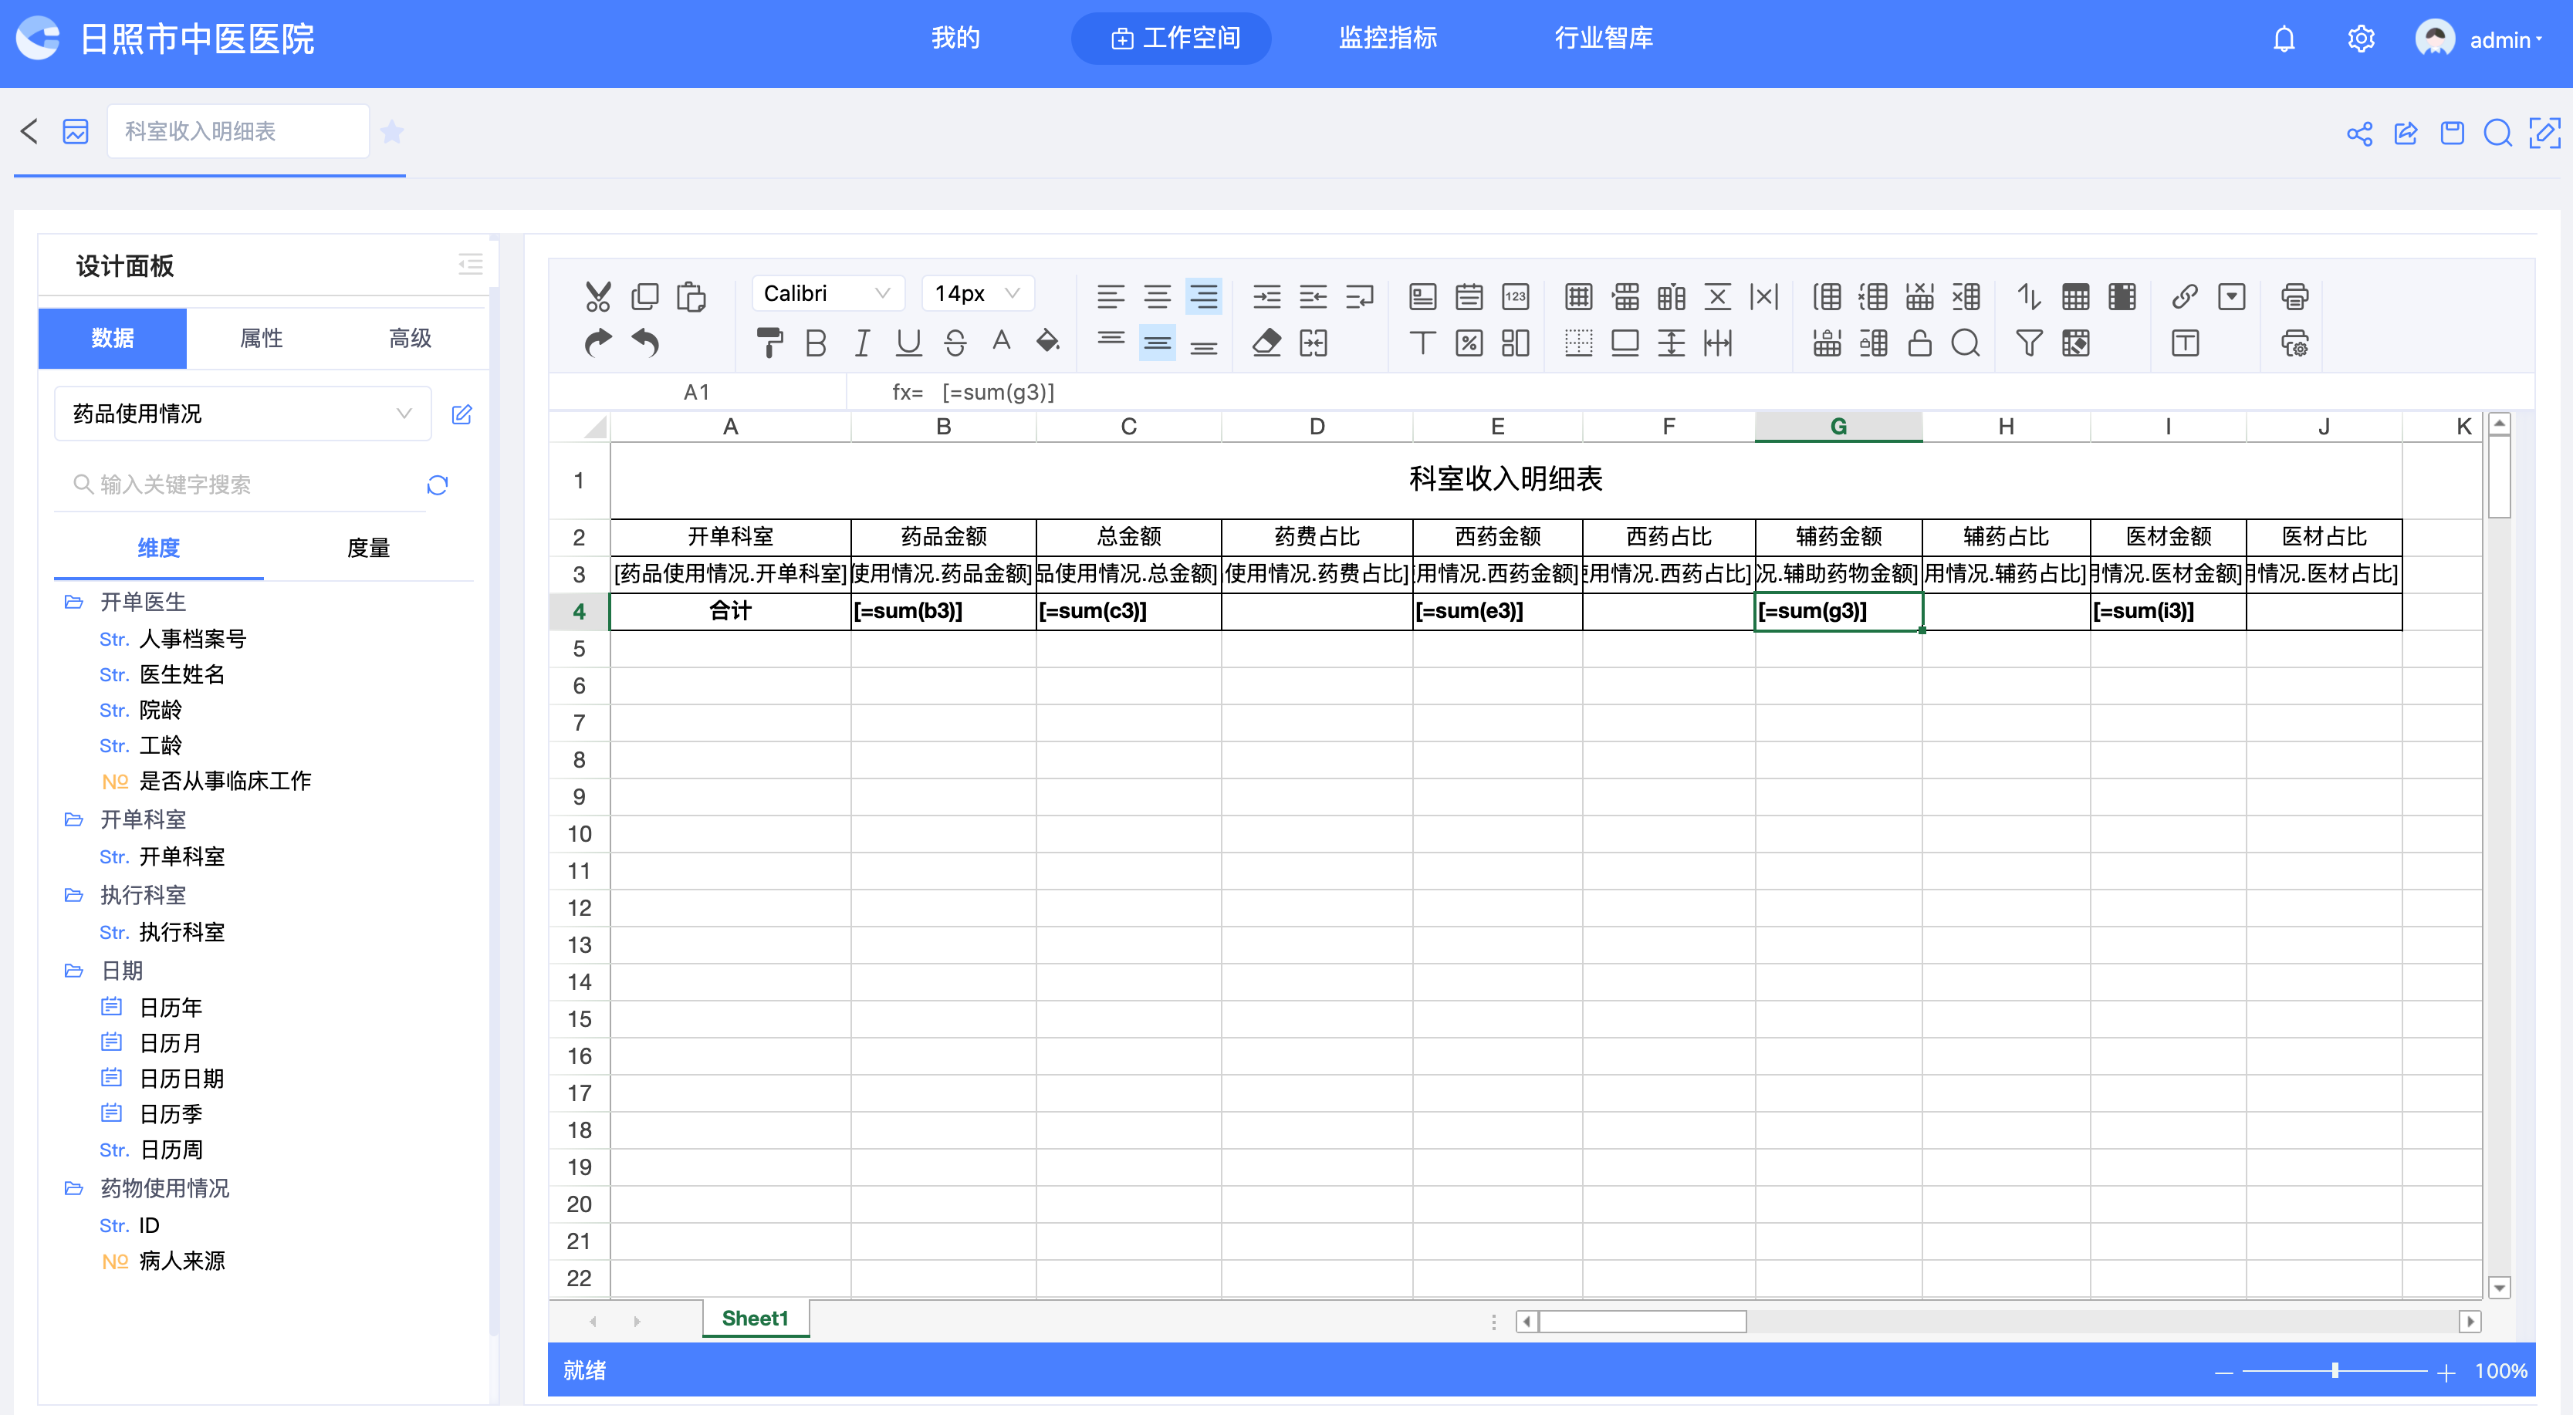
Task: Click the lock cell icon
Action: pyautogui.click(x=1919, y=343)
